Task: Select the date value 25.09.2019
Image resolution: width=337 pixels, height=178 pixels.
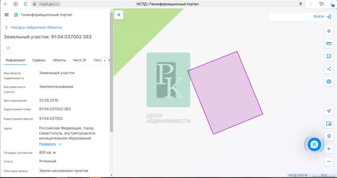Action: coord(49,100)
